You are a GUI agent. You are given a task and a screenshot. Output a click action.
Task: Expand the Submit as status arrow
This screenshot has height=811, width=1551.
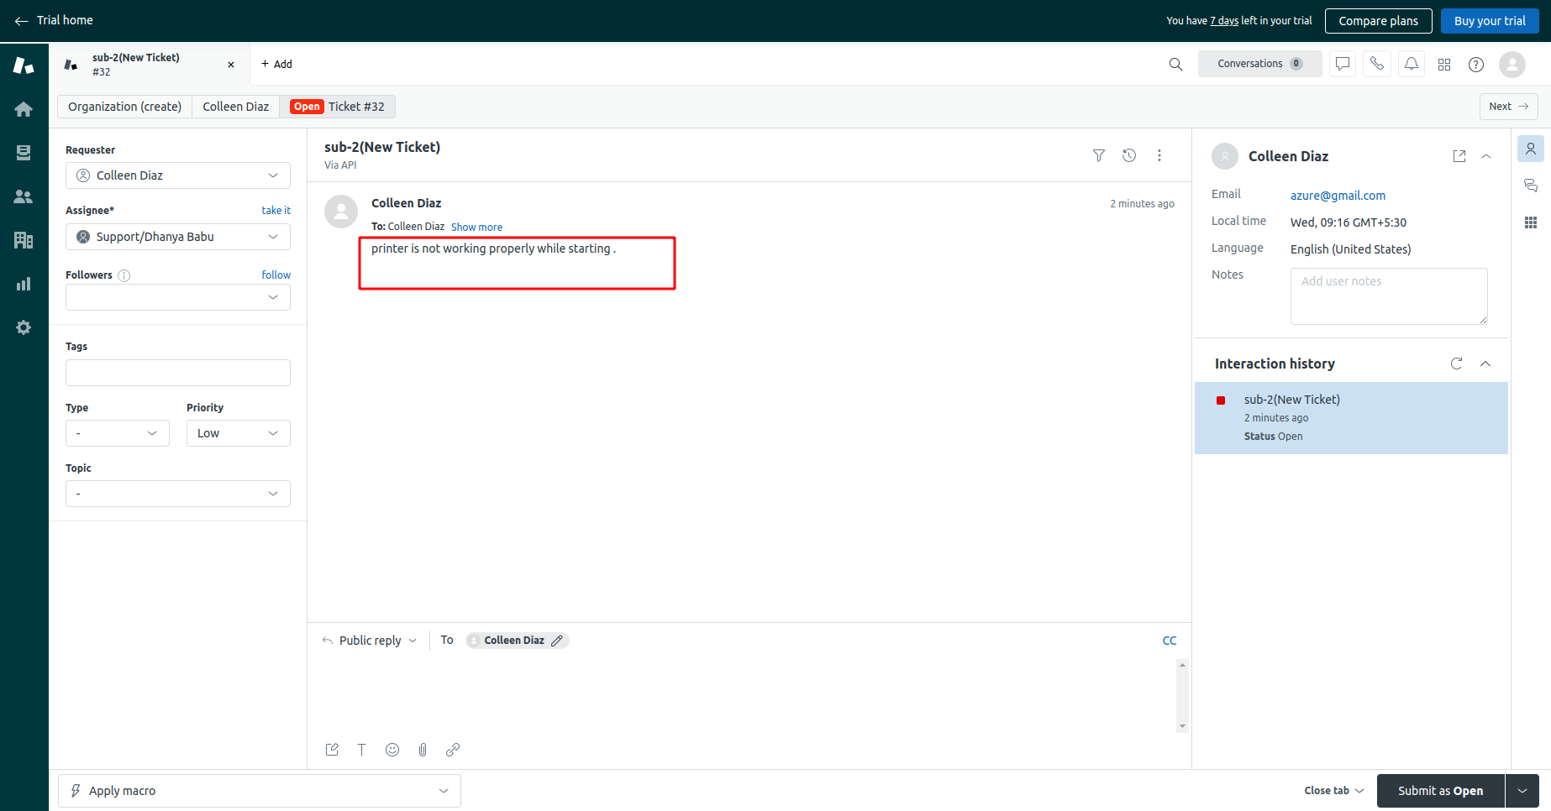1522,791
